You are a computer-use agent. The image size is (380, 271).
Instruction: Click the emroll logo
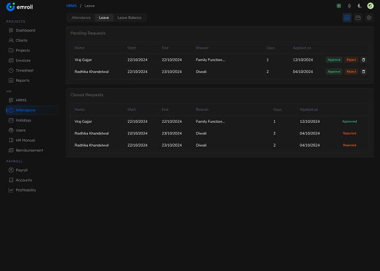(x=19, y=7)
